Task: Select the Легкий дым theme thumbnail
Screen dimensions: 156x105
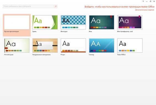Action: click(x=17, y=45)
